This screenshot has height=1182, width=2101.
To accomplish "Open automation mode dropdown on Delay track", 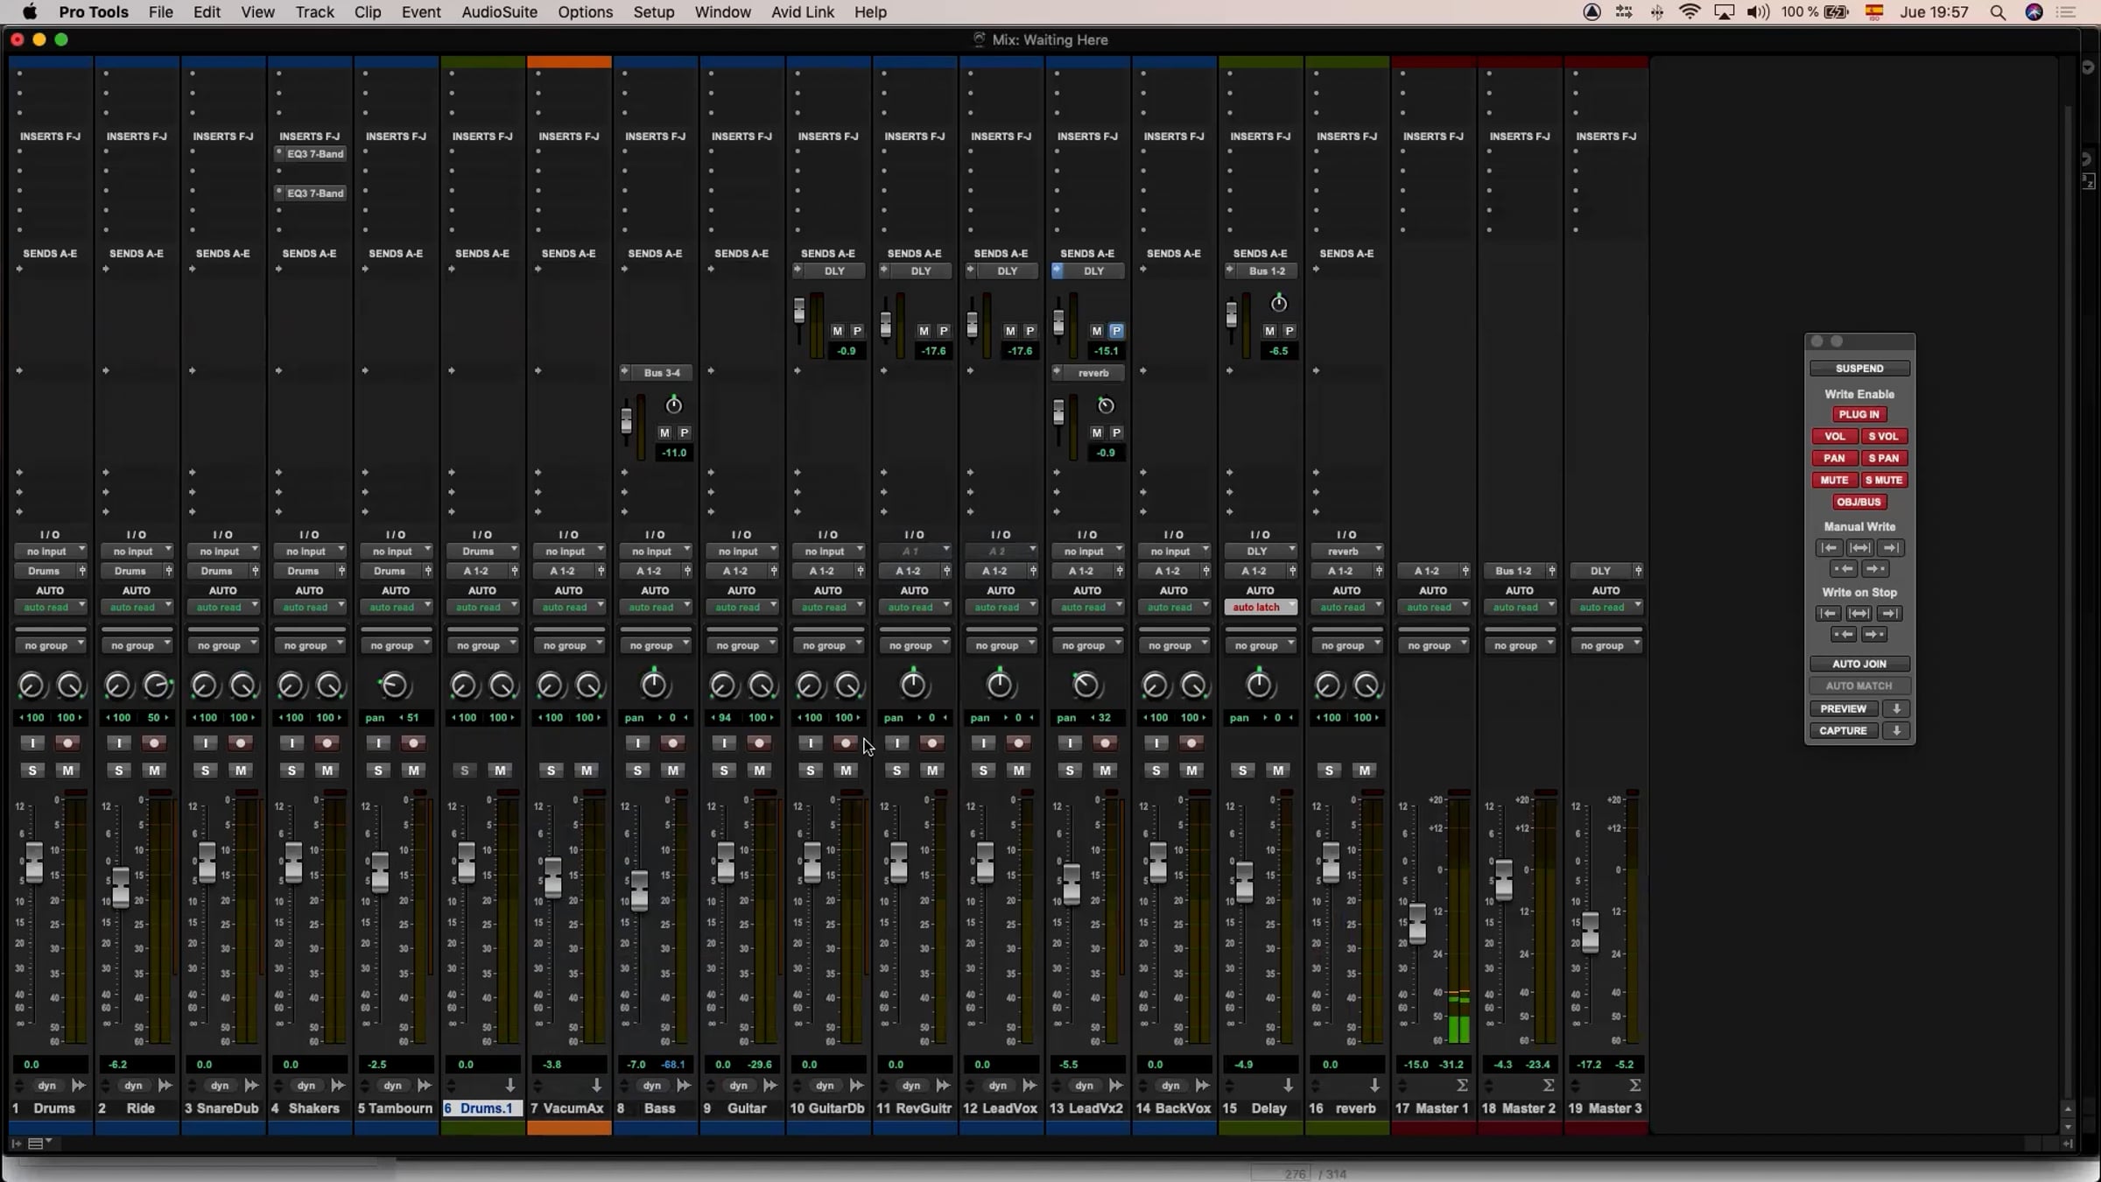I will pyautogui.click(x=1261, y=608).
